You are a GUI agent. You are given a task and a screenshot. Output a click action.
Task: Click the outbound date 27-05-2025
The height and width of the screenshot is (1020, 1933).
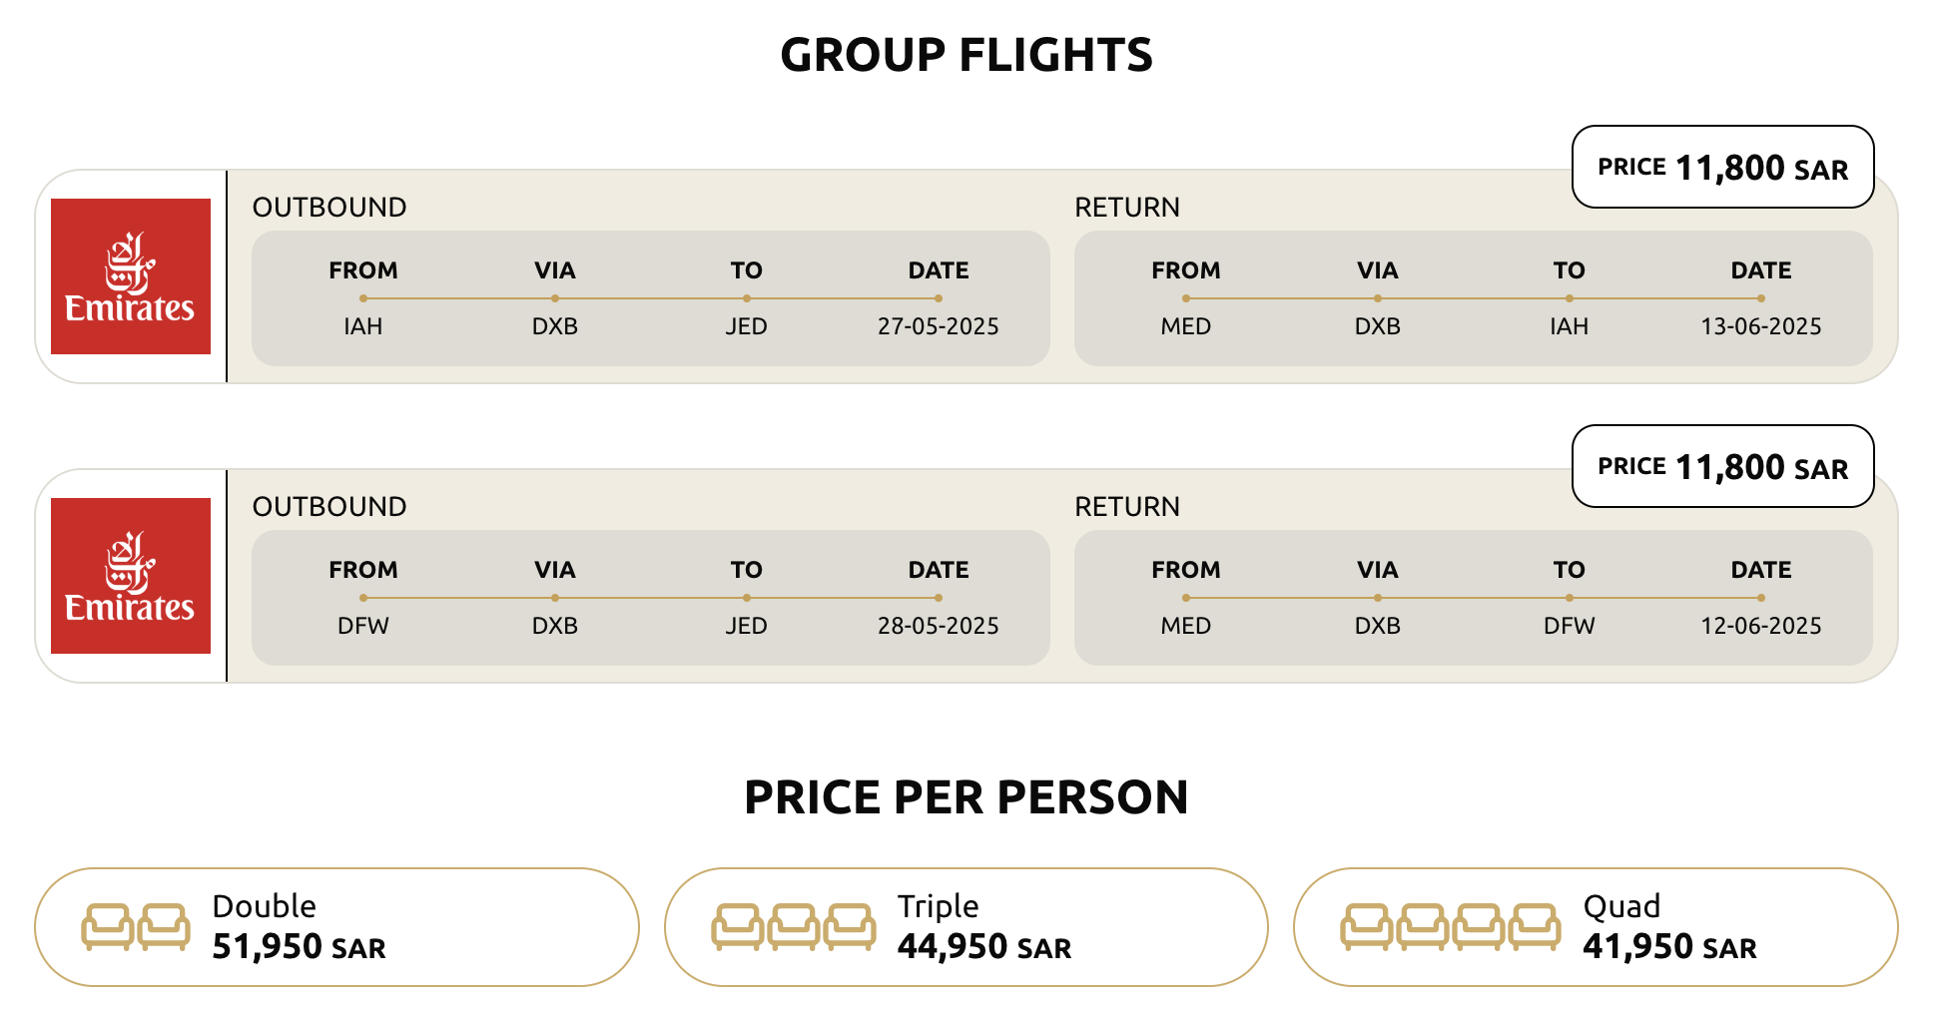(x=938, y=326)
